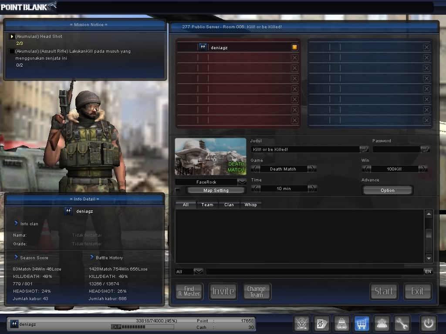Click the Invite button
This screenshot has width=446, height=334.
coord(223,291)
